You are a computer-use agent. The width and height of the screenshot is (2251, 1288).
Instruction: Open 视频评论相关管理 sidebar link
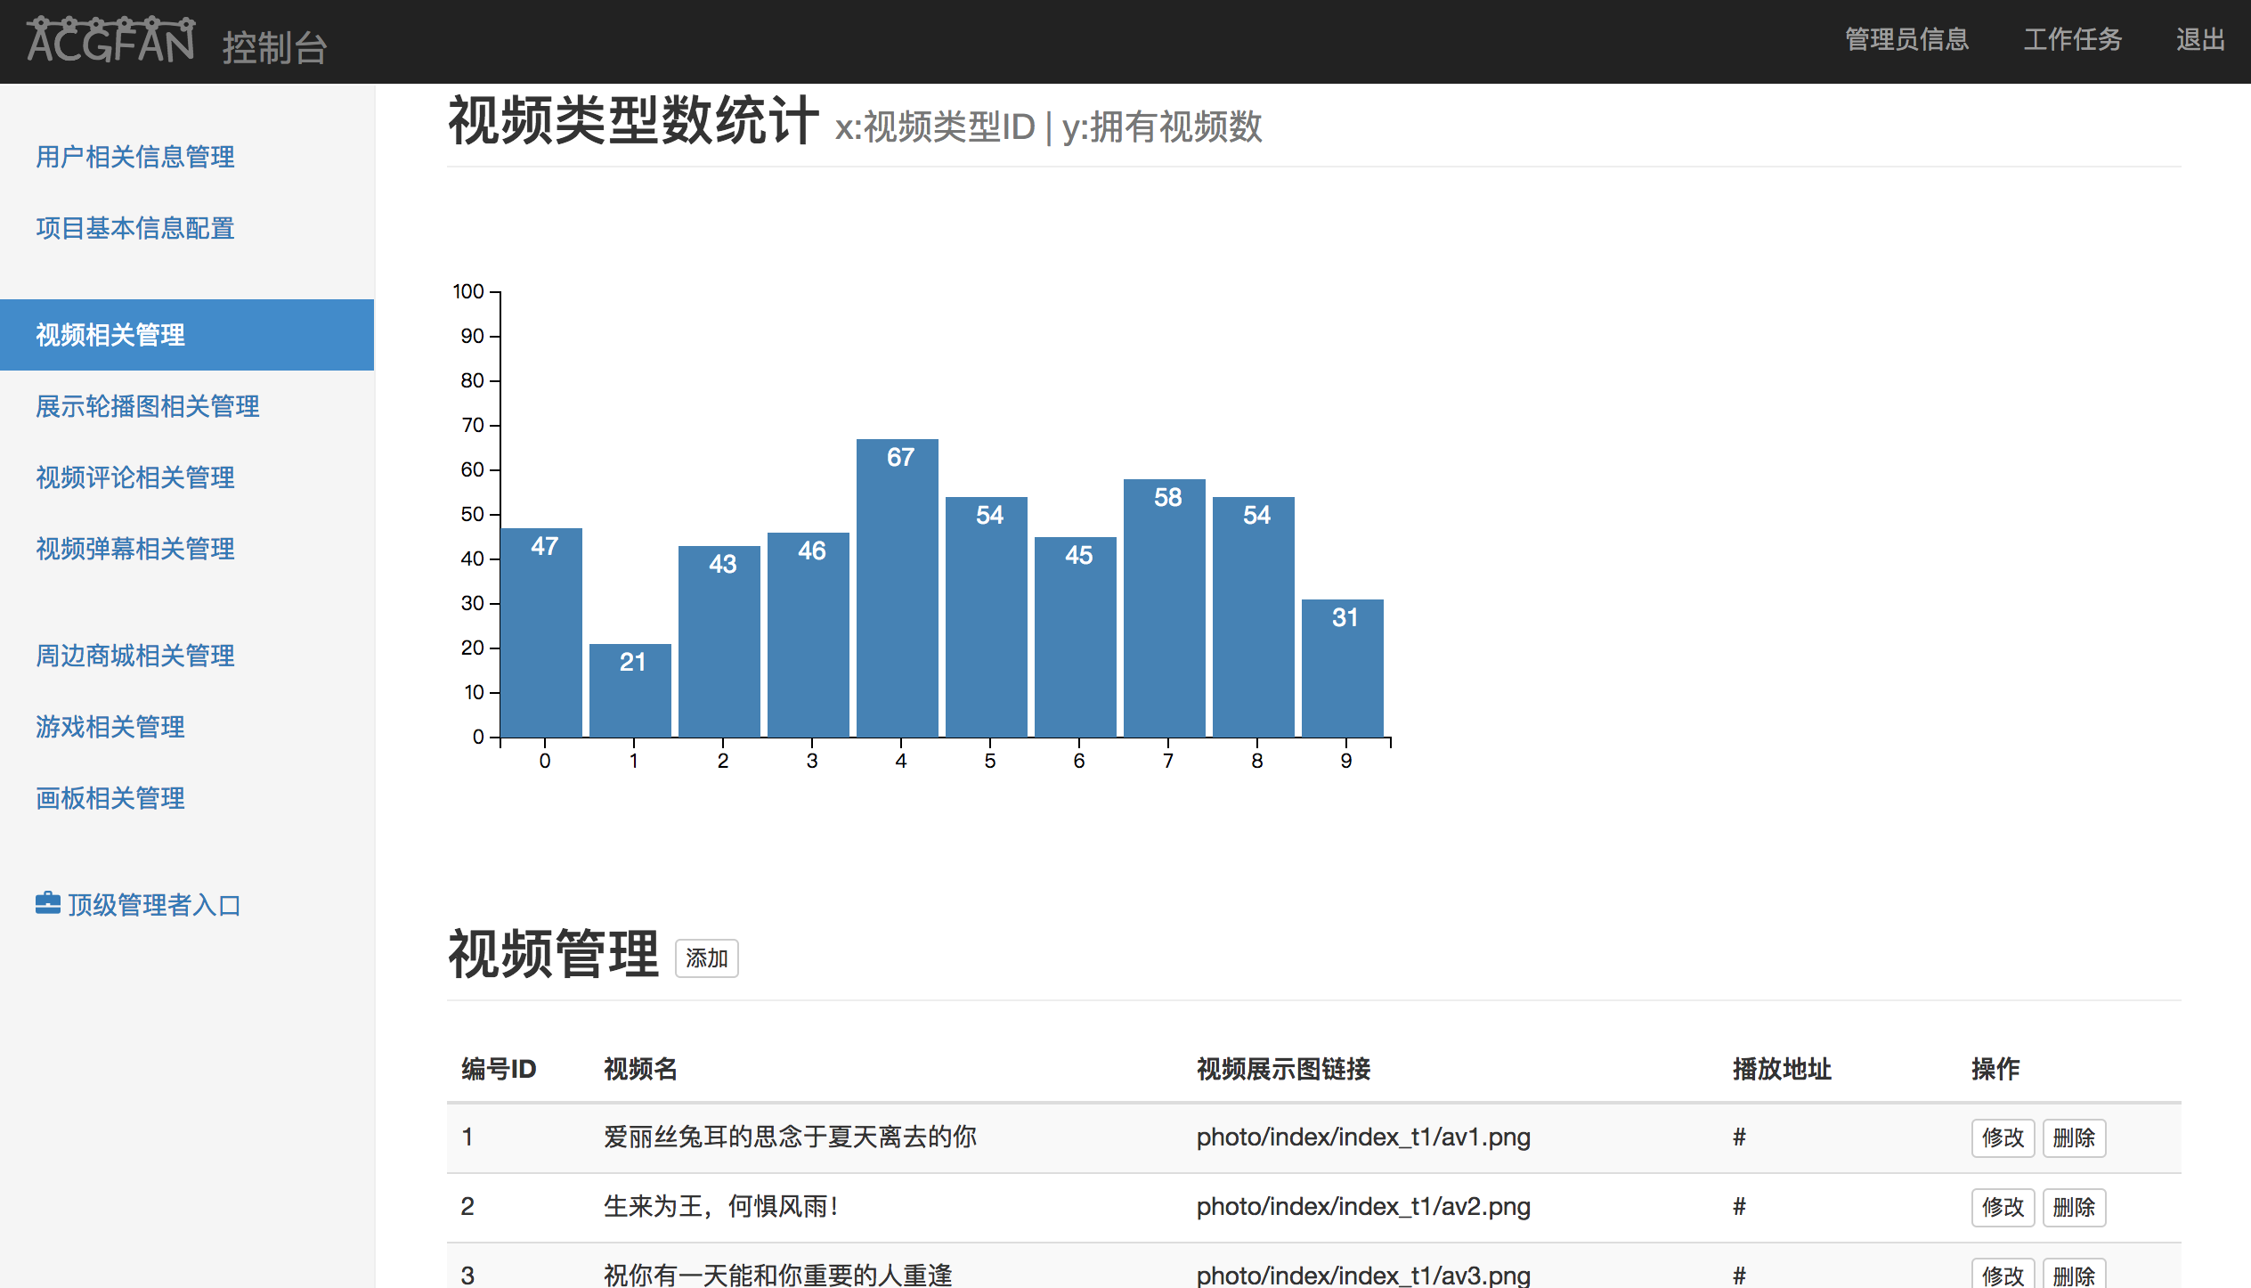coord(135,477)
